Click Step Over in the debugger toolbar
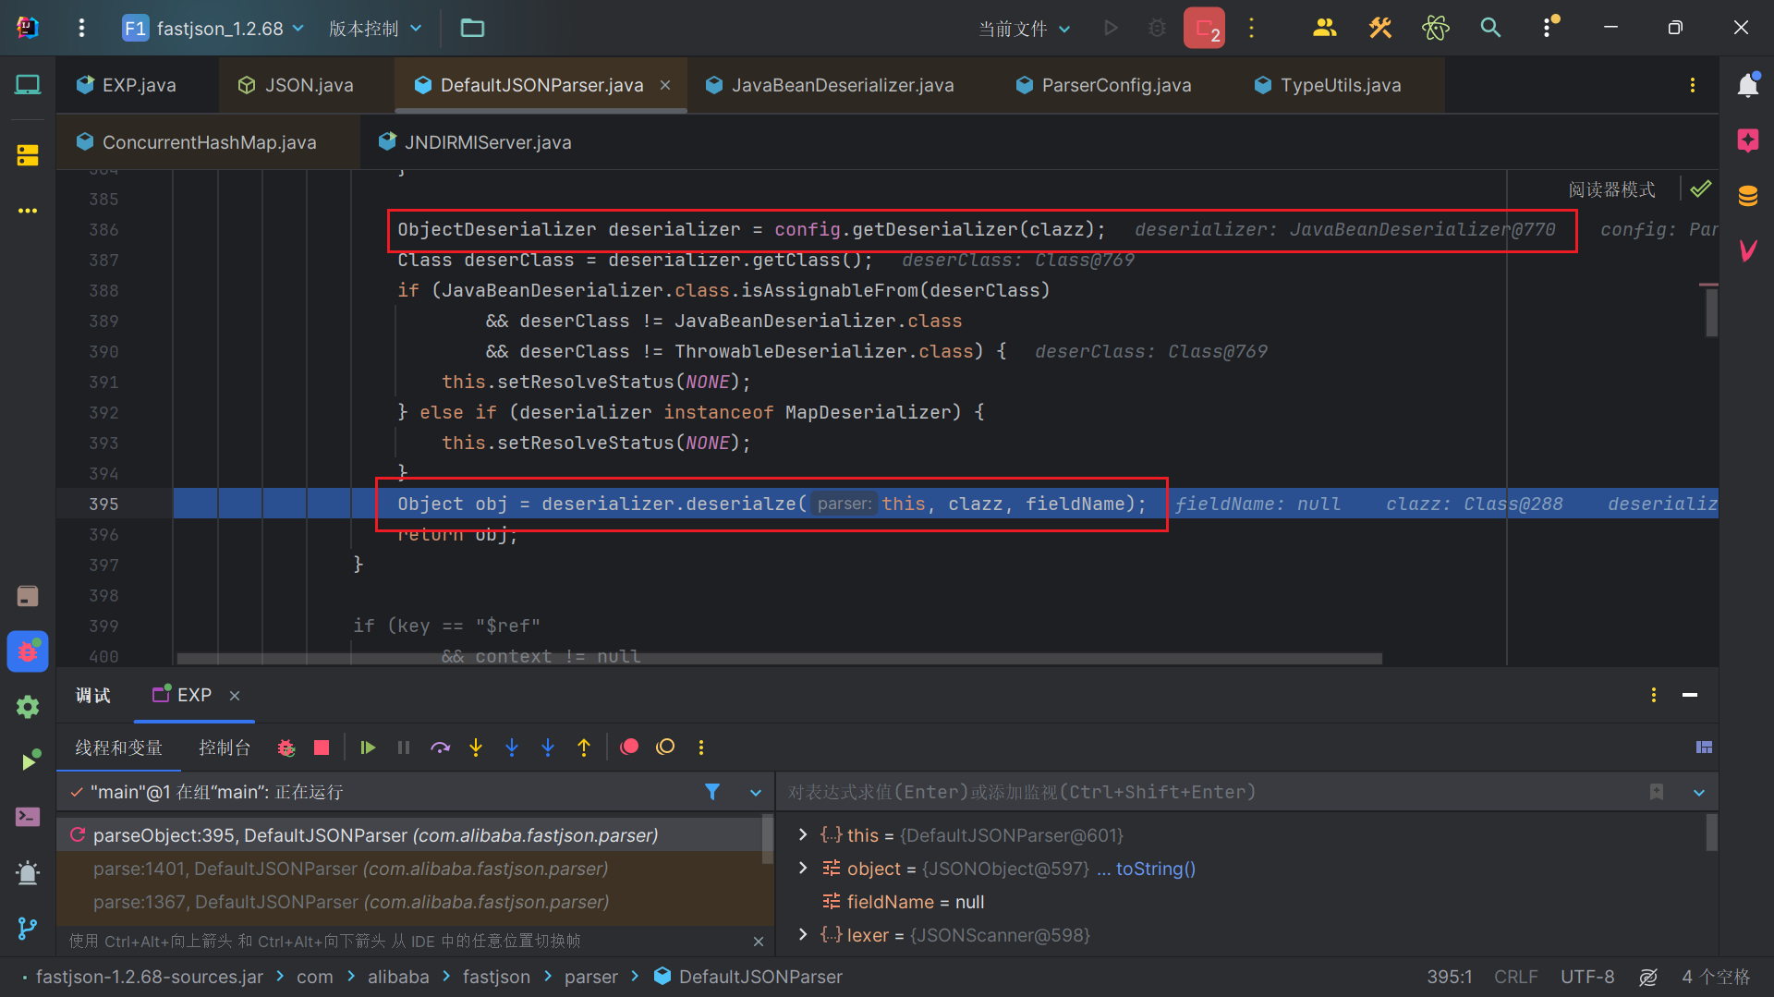1774x997 pixels. (440, 748)
